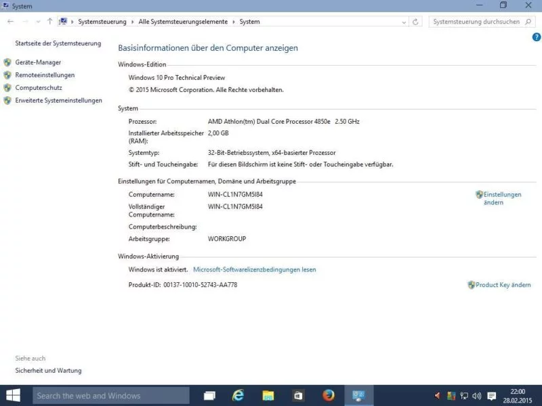Viewport: 542px width, 406px height.
Task: Click Product Key ändern
Action: coord(503,285)
